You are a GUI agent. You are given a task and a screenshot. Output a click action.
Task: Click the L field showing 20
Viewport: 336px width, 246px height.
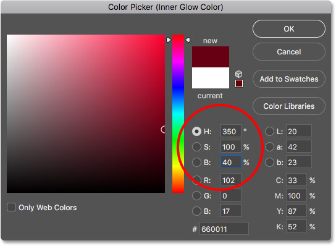coord(299,131)
